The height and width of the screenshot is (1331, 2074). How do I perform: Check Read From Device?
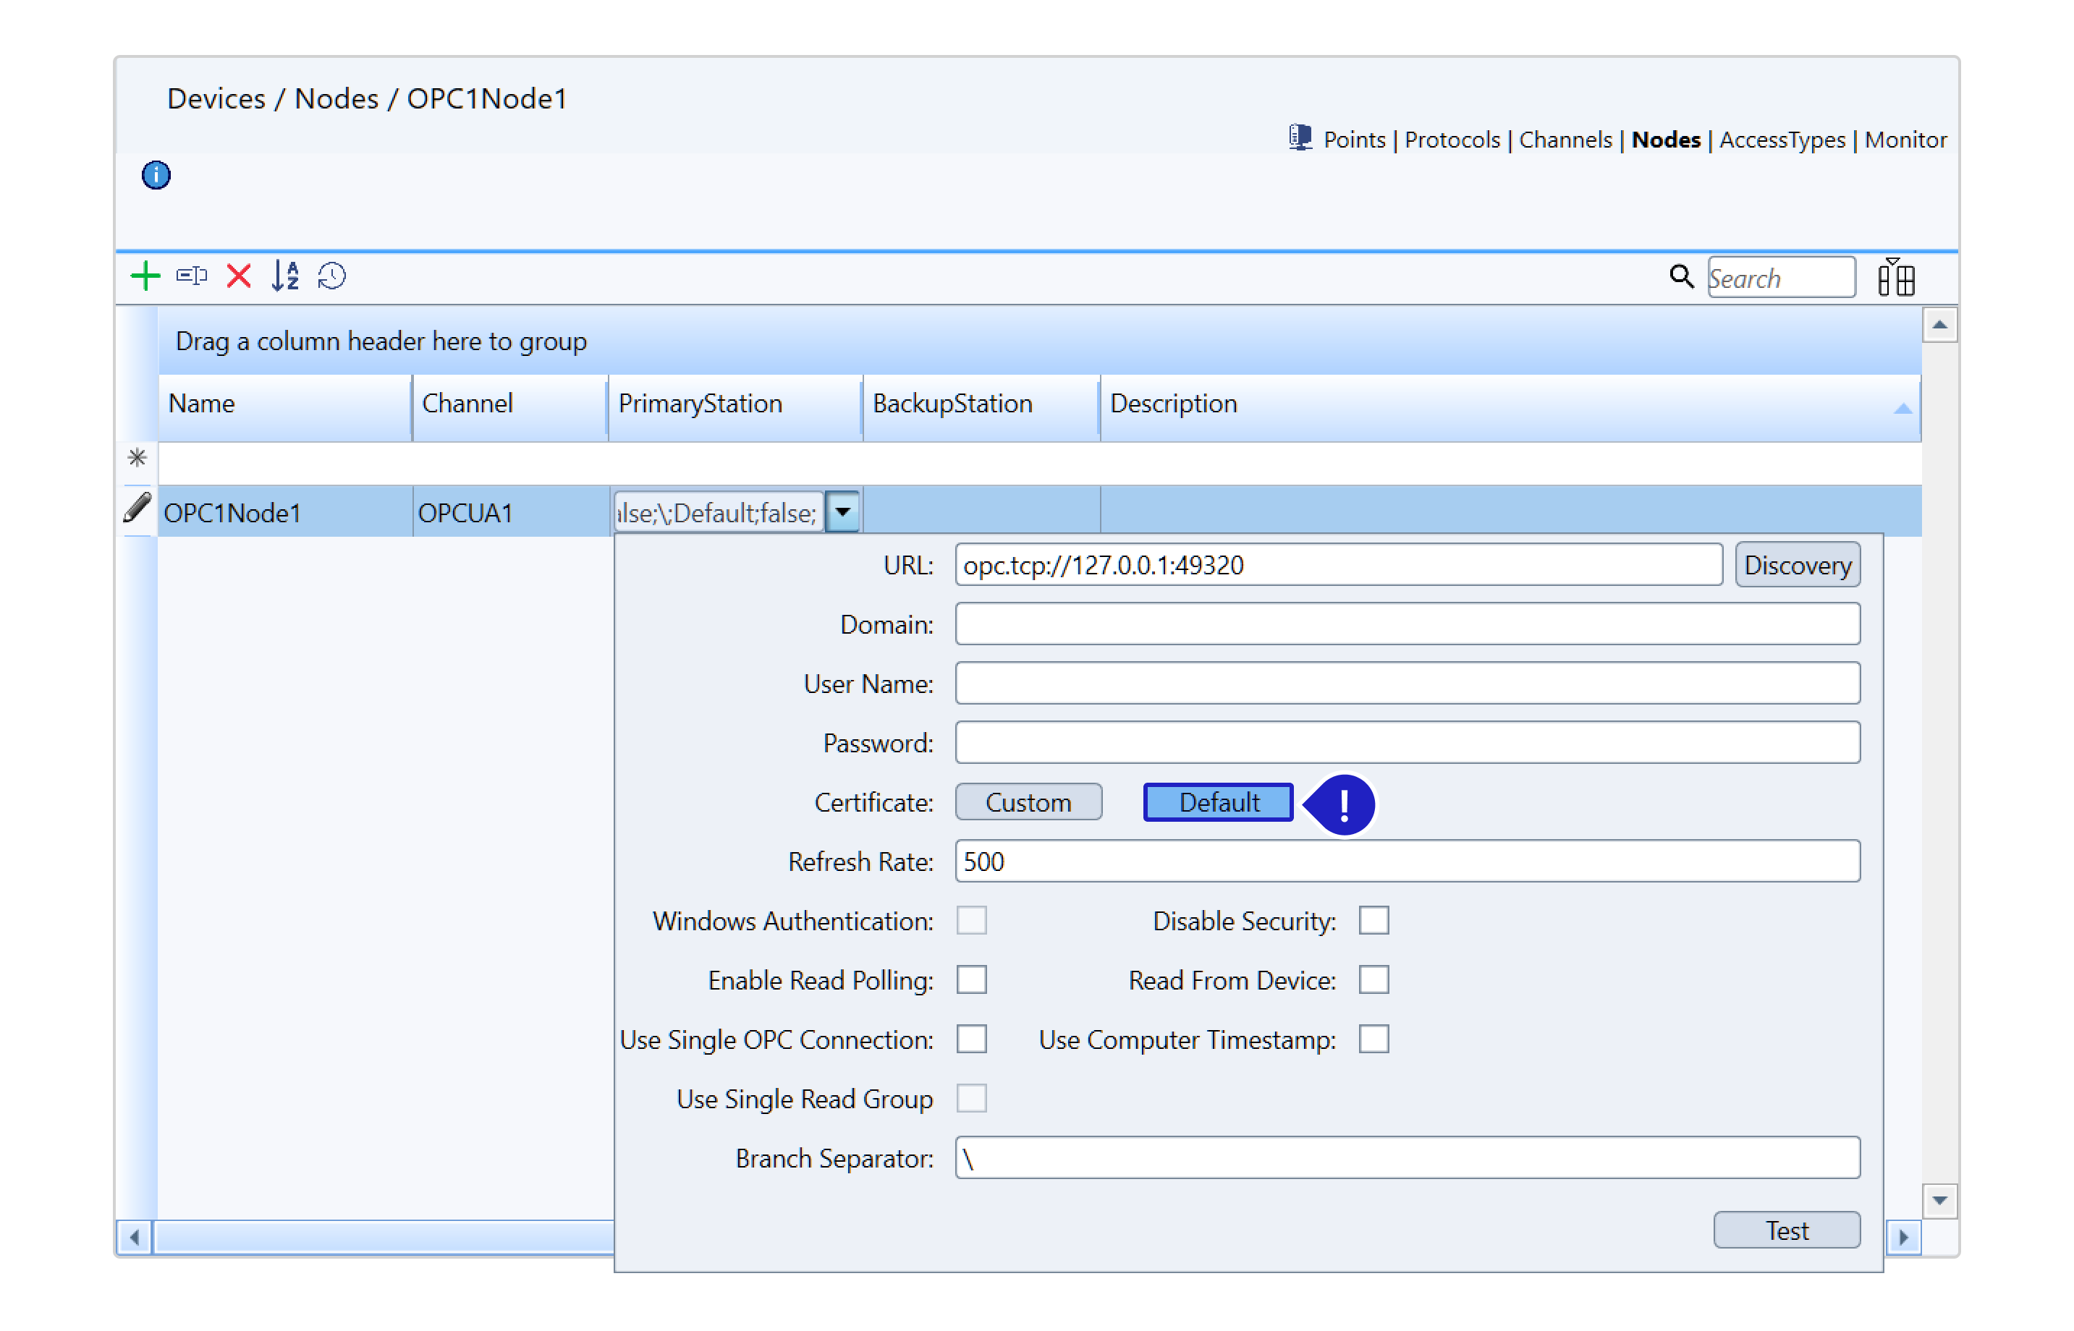(x=1373, y=979)
